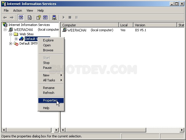Viewport: 186px width, 140px height.
Task: Click the Back arrow toolbar icon
Action: pyautogui.click(x=5, y=17)
